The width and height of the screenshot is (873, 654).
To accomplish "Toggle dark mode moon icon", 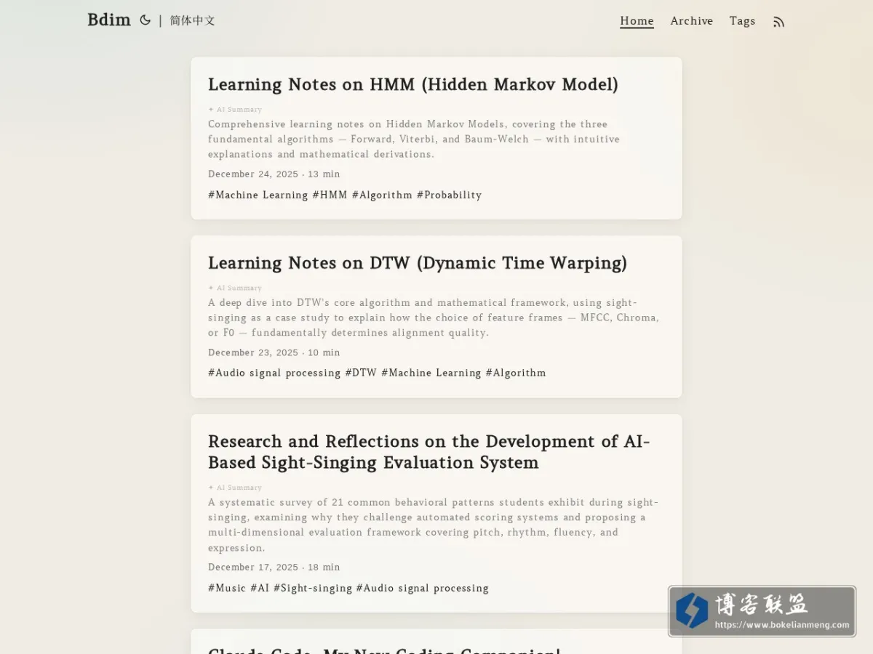I will [145, 20].
